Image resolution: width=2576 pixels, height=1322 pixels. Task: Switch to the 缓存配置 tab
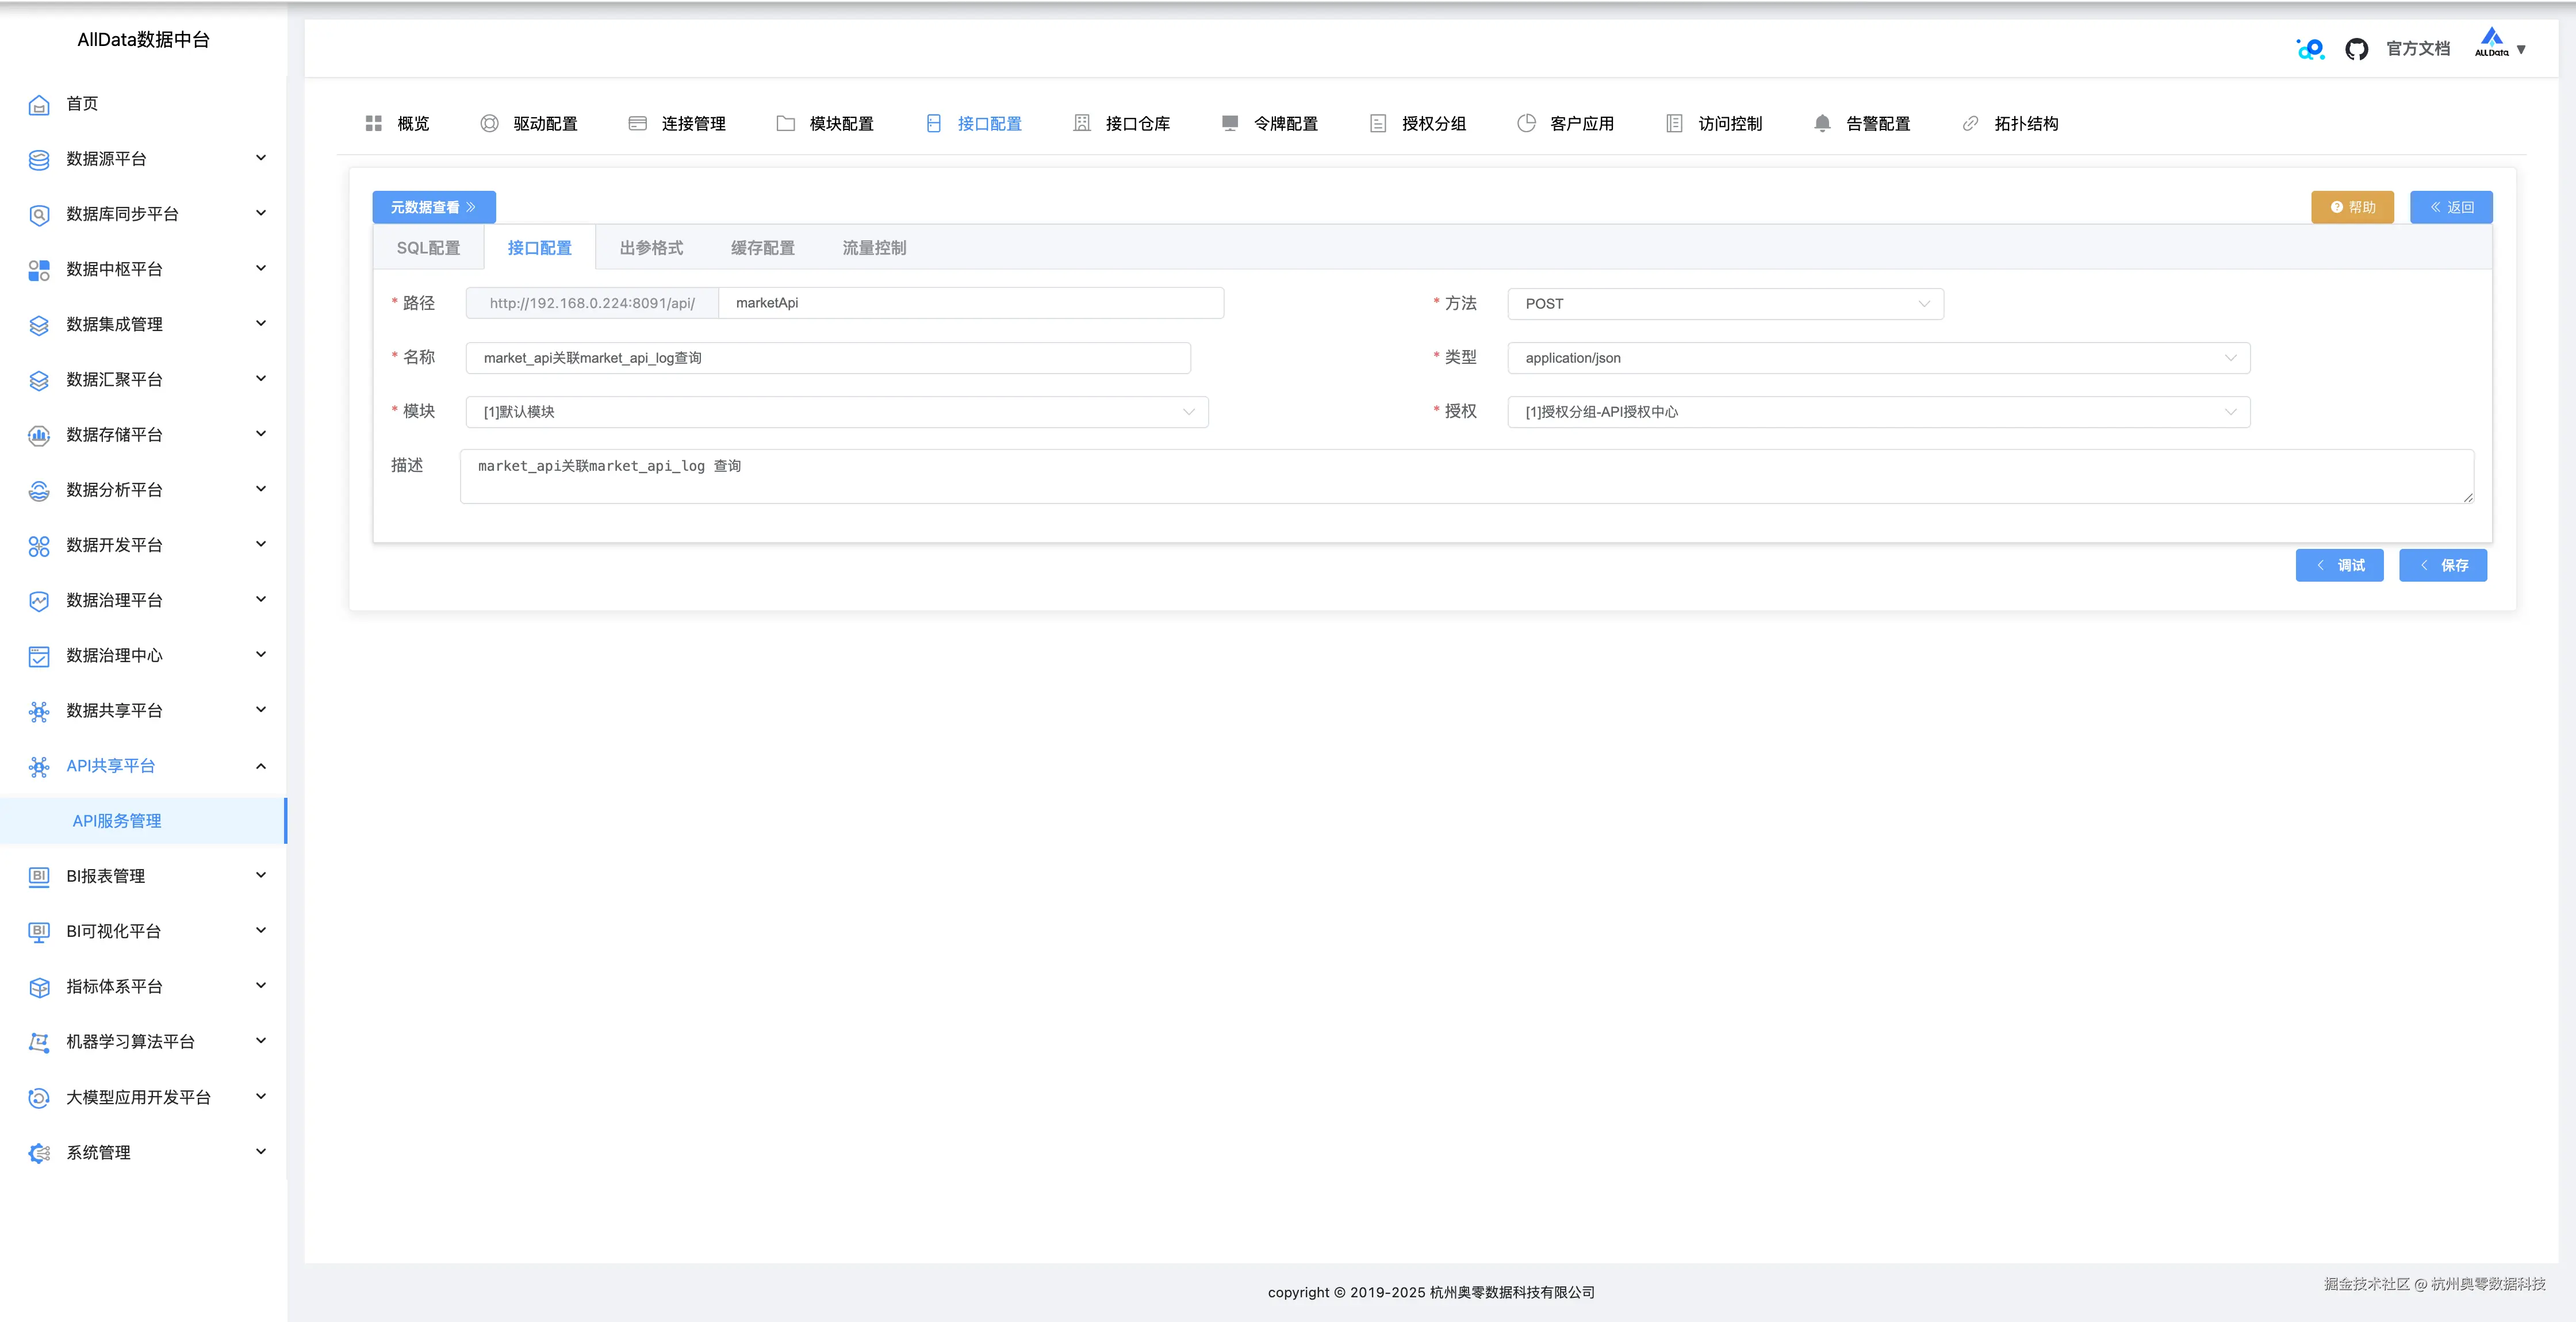pos(762,248)
